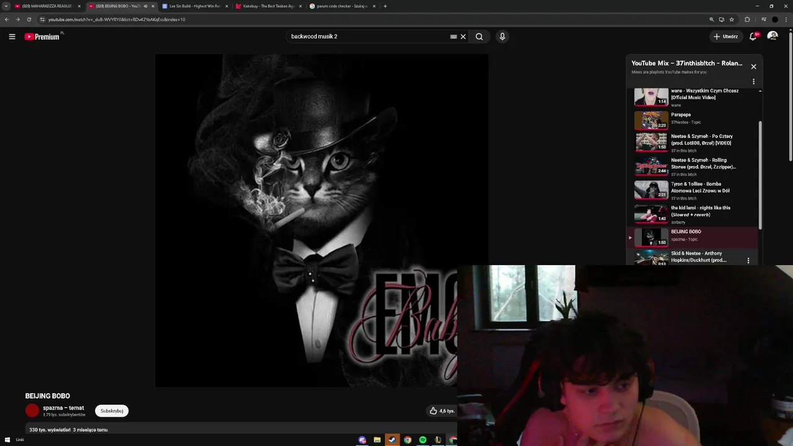Mute the BEIJING BOBO tab speaker icon
The width and height of the screenshot is (793, 446).
click(x=146, y=6)
